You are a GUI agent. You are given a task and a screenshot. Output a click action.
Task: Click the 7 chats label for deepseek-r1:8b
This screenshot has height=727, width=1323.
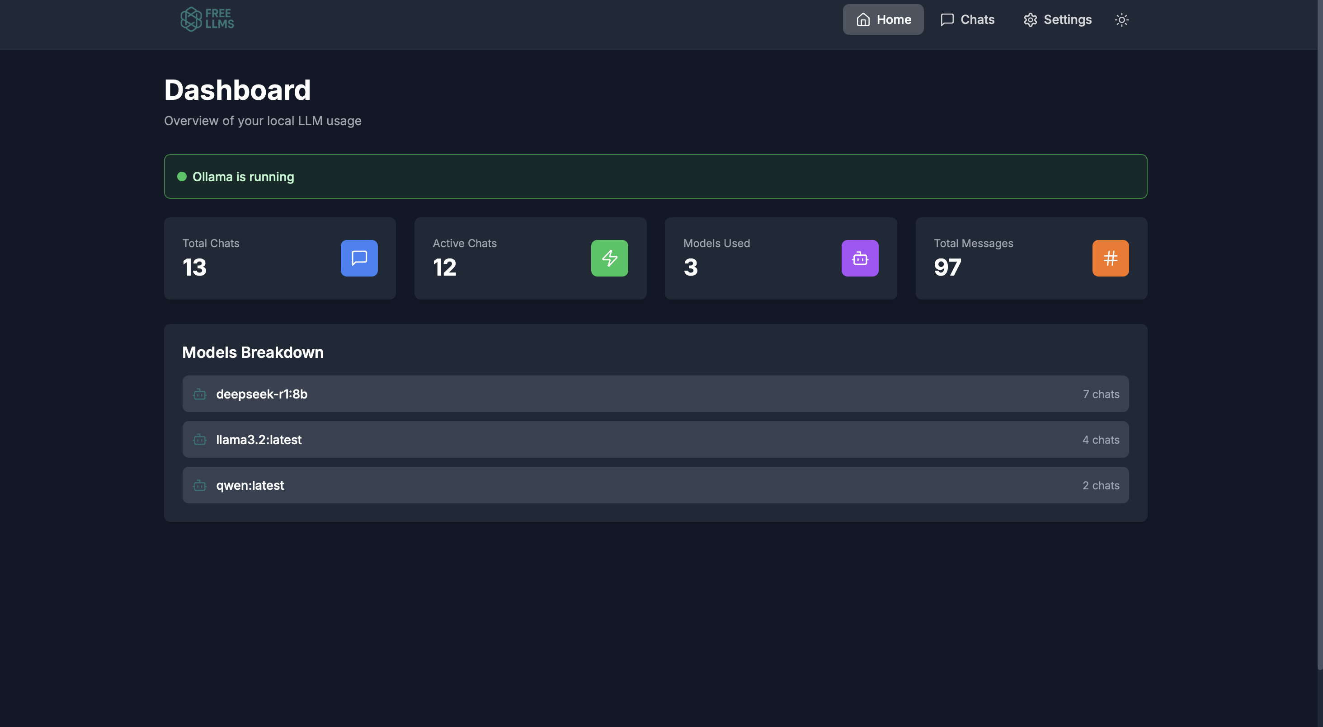tap(1101, 394)
